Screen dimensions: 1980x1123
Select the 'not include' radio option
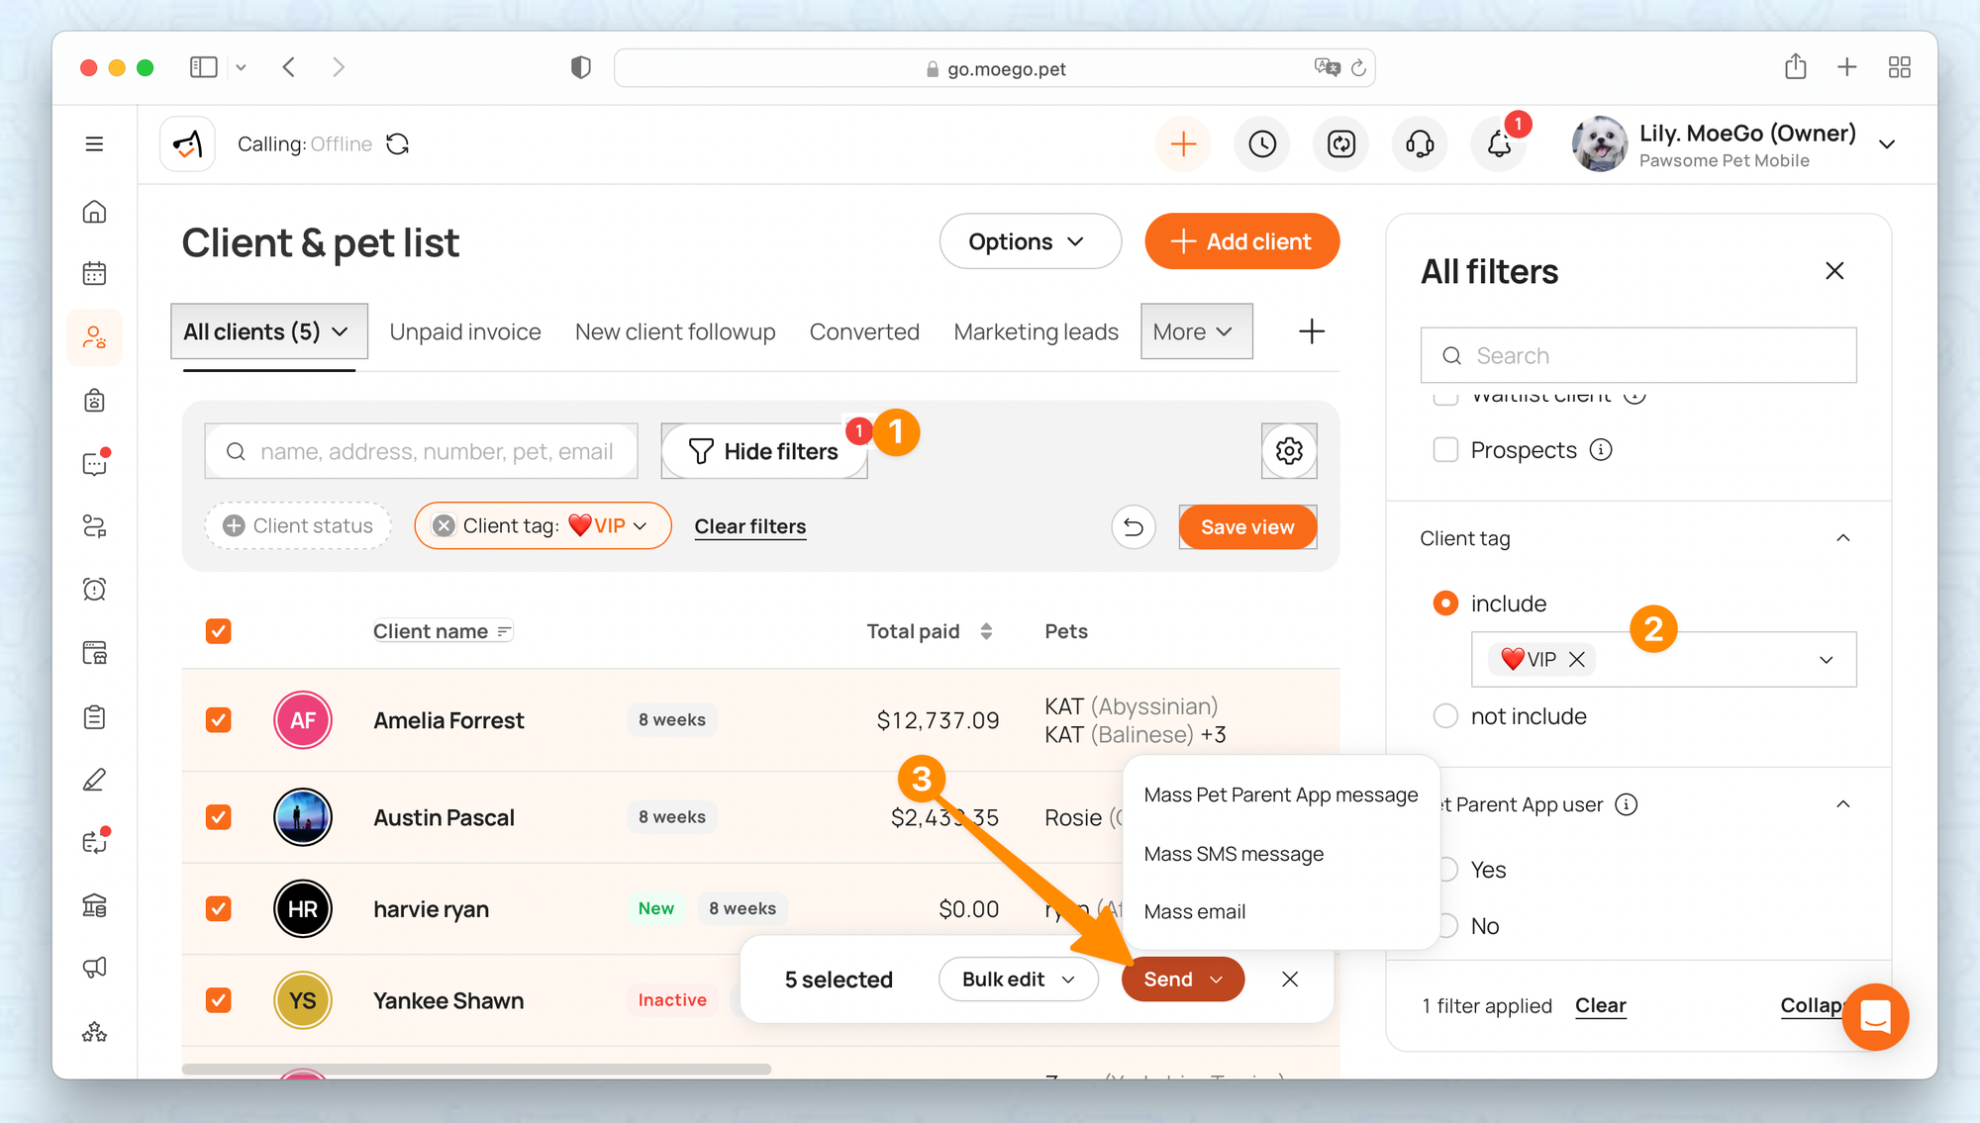pos(1445,716)
